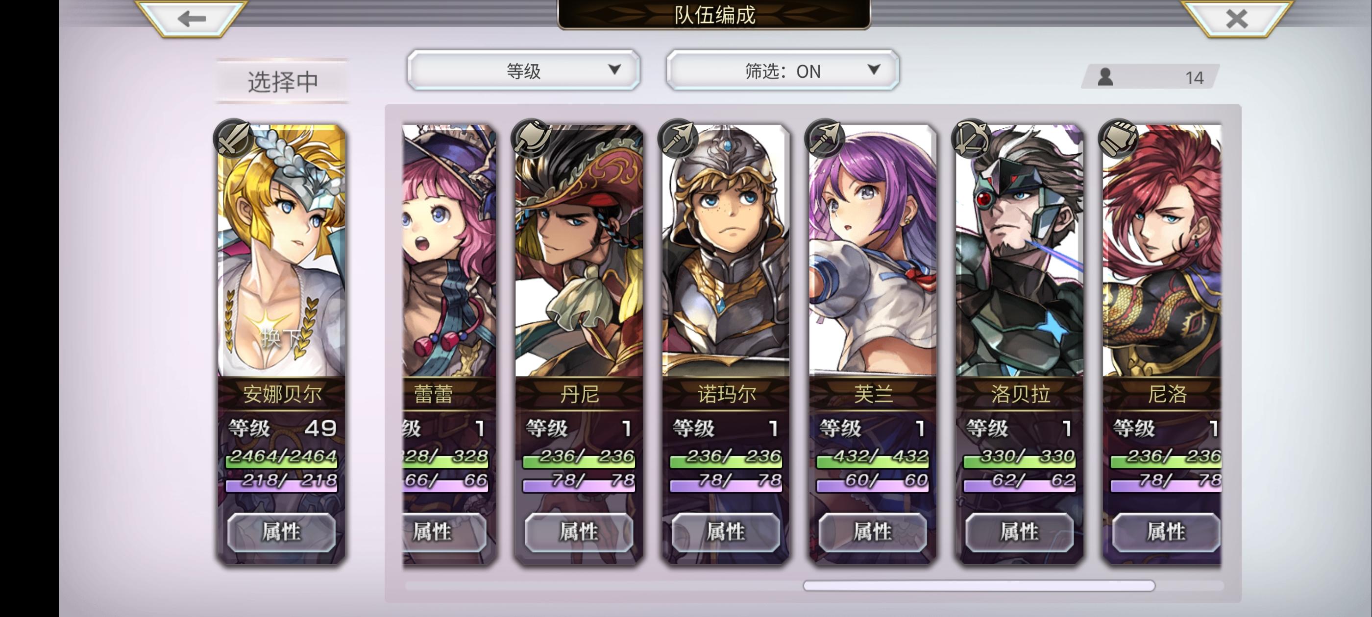The width and height of the screenshot is (1372, 617).
Task: Select the 诺玛尔 character card portrait
Action: point(726,250)
